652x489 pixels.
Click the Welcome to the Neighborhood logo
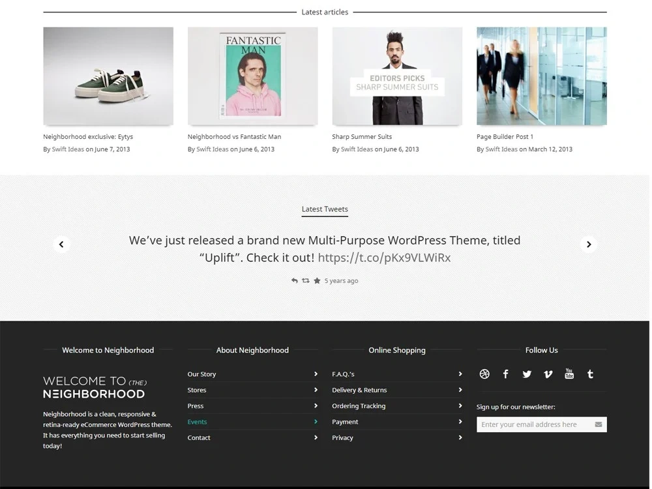[x=95, y=387]
